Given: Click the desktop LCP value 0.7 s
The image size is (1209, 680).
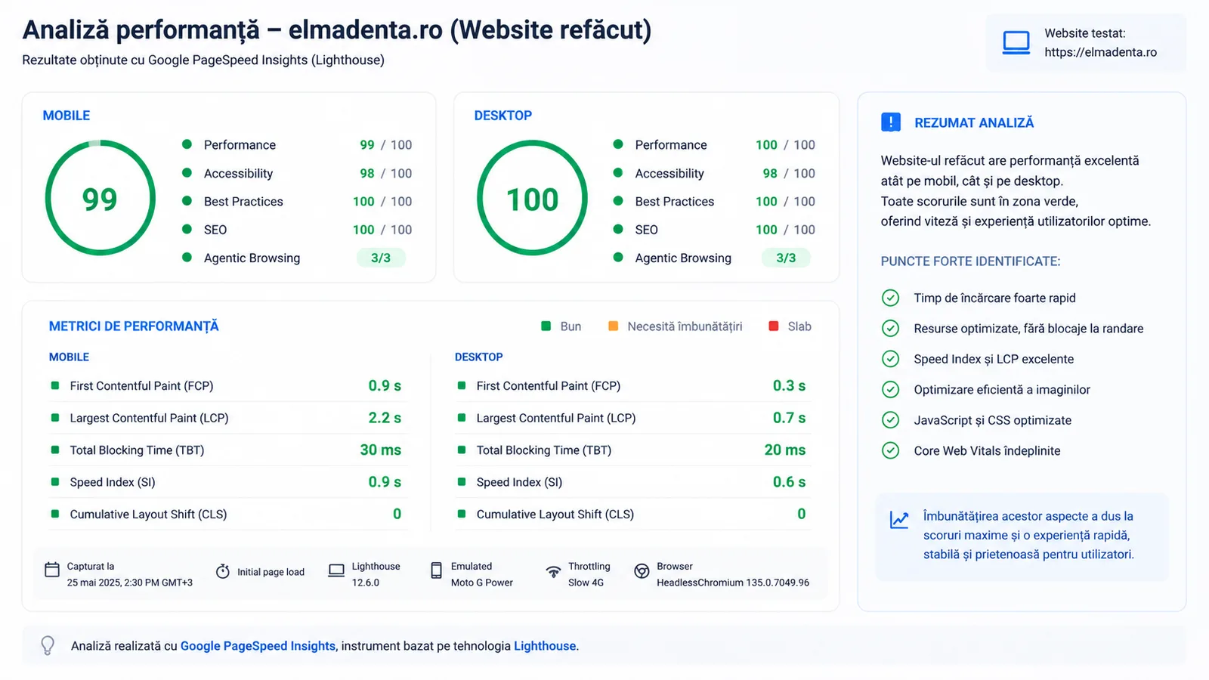Looking at the screenshot, I should pos(789,418).
